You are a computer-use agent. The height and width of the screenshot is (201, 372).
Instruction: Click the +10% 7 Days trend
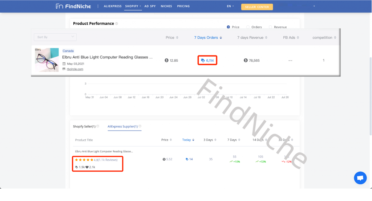[235, 162]
